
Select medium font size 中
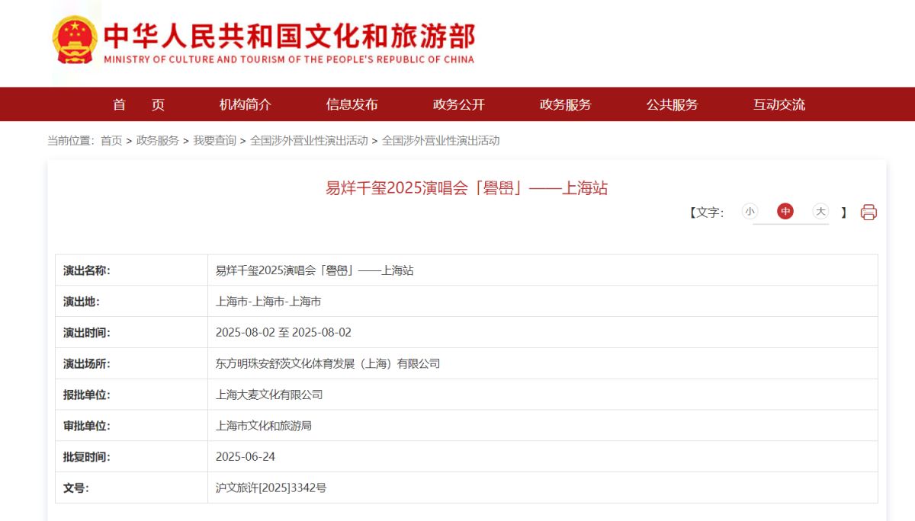(785, 212)
